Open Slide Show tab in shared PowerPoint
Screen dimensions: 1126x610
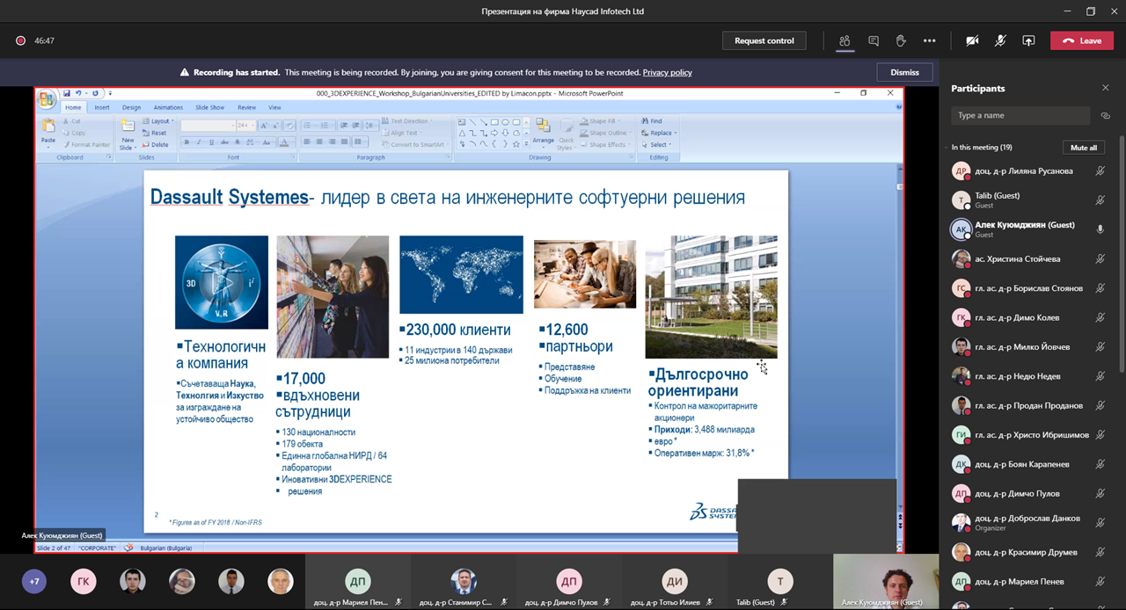(209, 107)
